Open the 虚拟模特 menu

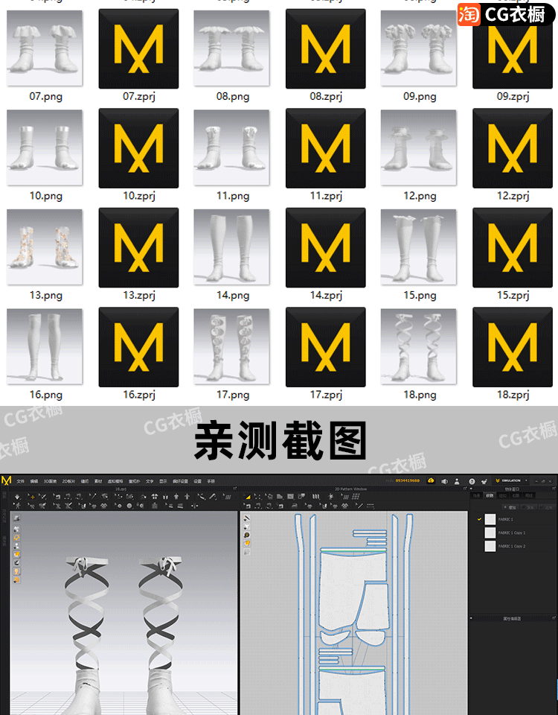(115, 481)
